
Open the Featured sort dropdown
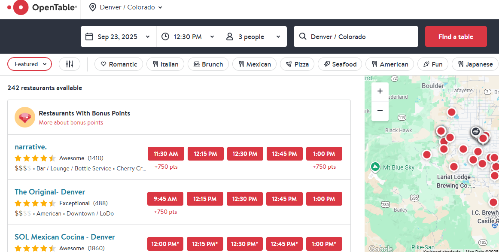point(30,64)
